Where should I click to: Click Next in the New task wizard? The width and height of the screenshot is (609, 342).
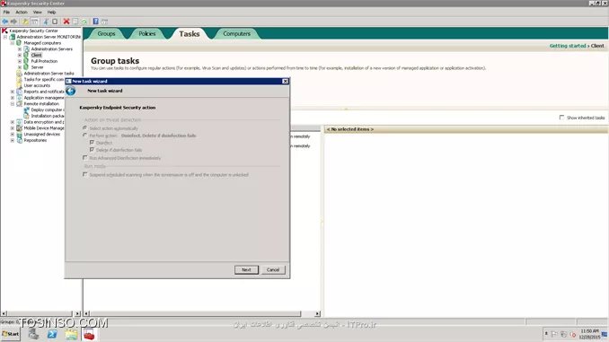coord(246,269)
